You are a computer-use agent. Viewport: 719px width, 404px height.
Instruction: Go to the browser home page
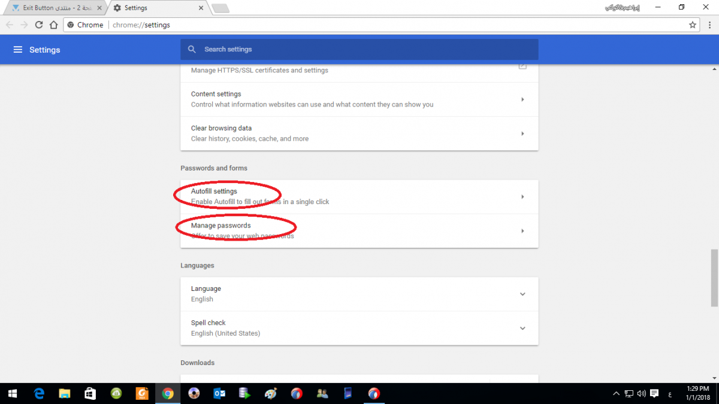click(x=53, y=25)
